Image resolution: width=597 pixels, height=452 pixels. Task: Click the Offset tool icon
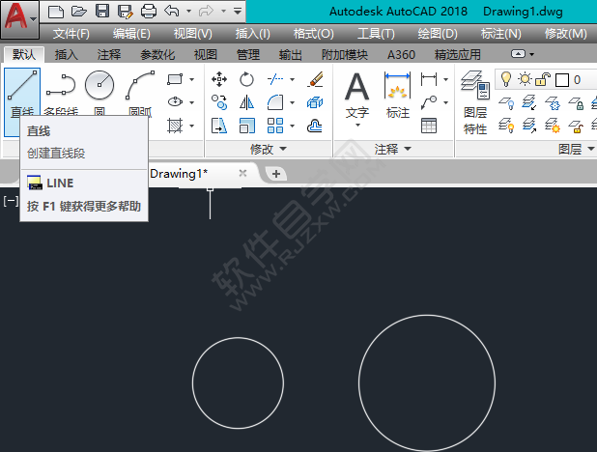pos(315,126)
